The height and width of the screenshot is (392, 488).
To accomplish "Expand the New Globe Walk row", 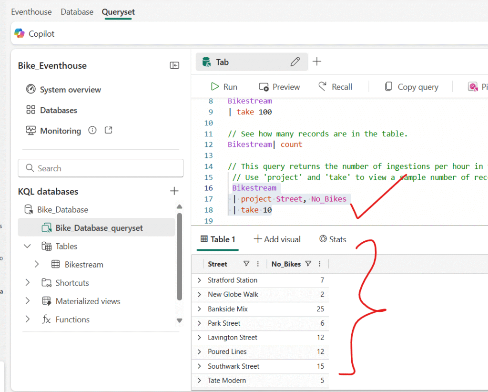I will pyautogui.click(x=200, y=295).
